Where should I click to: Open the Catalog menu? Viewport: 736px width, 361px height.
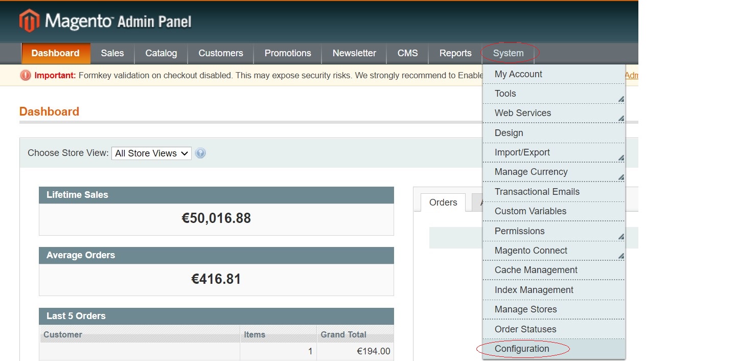[x=161, y=53]
